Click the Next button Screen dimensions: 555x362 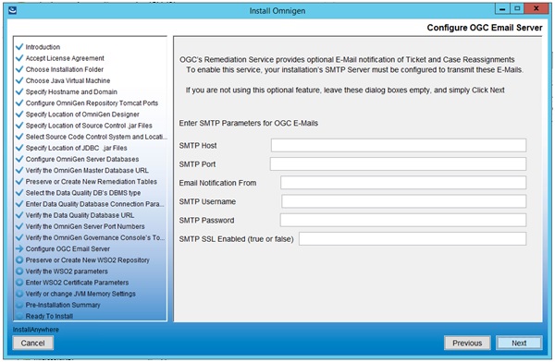coord(519,343)
